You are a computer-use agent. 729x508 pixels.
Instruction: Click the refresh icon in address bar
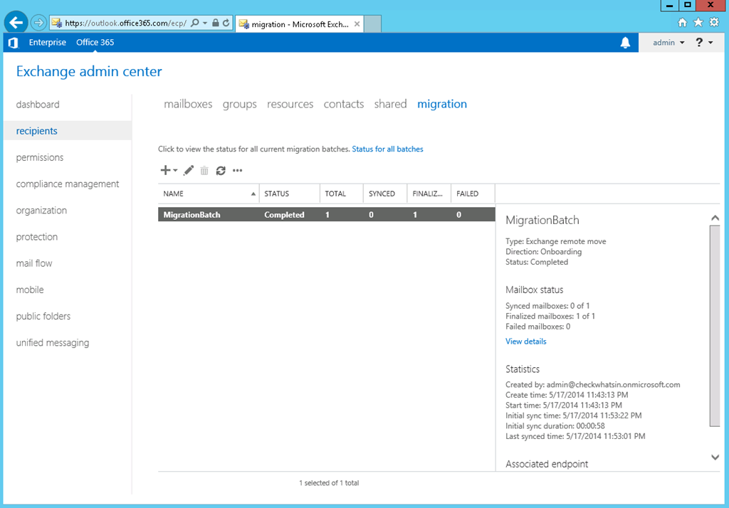pos(226,23)
